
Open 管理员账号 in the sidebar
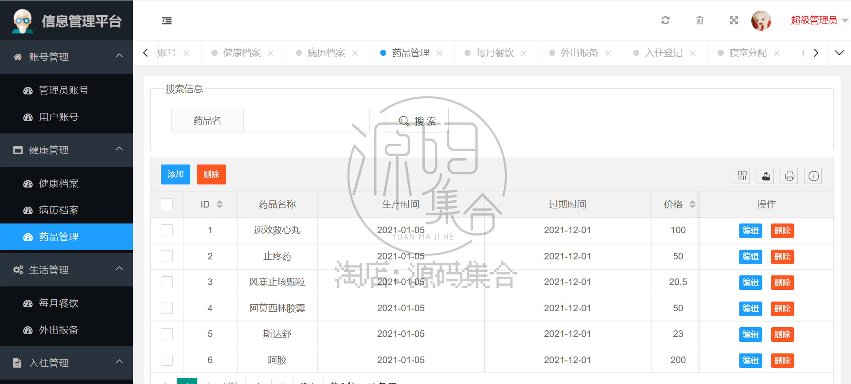(66, 90)
